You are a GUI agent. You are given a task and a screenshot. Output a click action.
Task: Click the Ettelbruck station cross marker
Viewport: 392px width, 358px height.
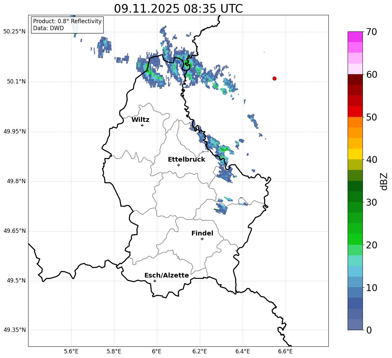coord(178,165)
